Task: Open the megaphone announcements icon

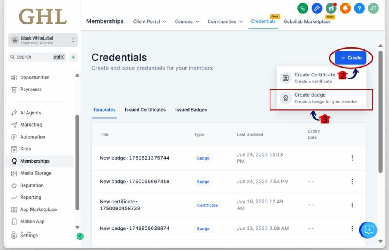Action: [331, 8]
